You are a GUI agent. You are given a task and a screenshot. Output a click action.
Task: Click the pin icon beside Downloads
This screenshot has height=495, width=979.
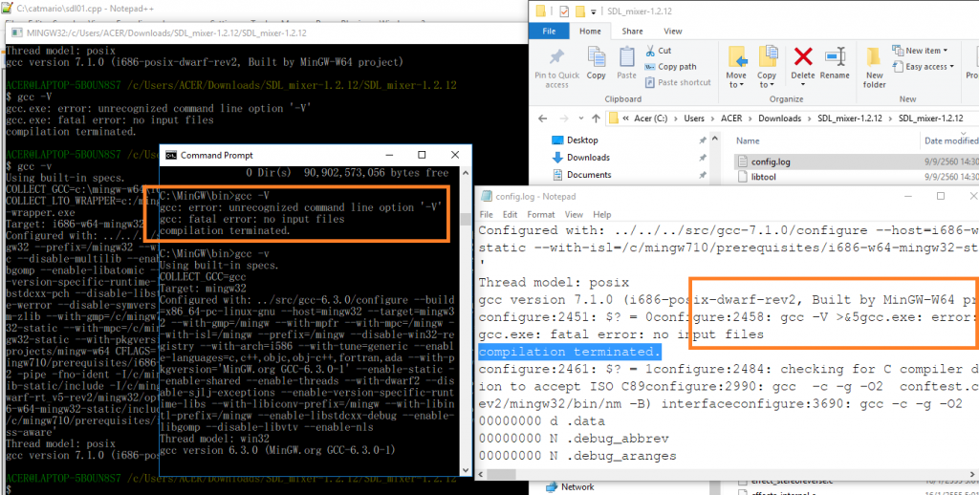coord(702,158)
